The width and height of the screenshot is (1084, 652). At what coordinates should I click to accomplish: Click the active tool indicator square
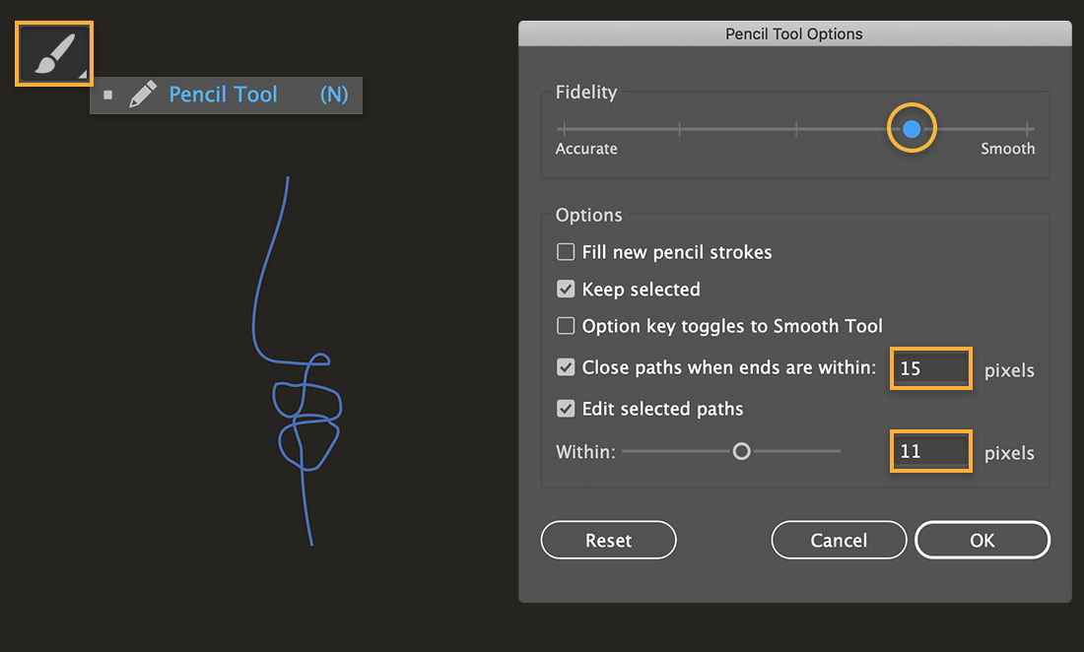pos(107,95)
